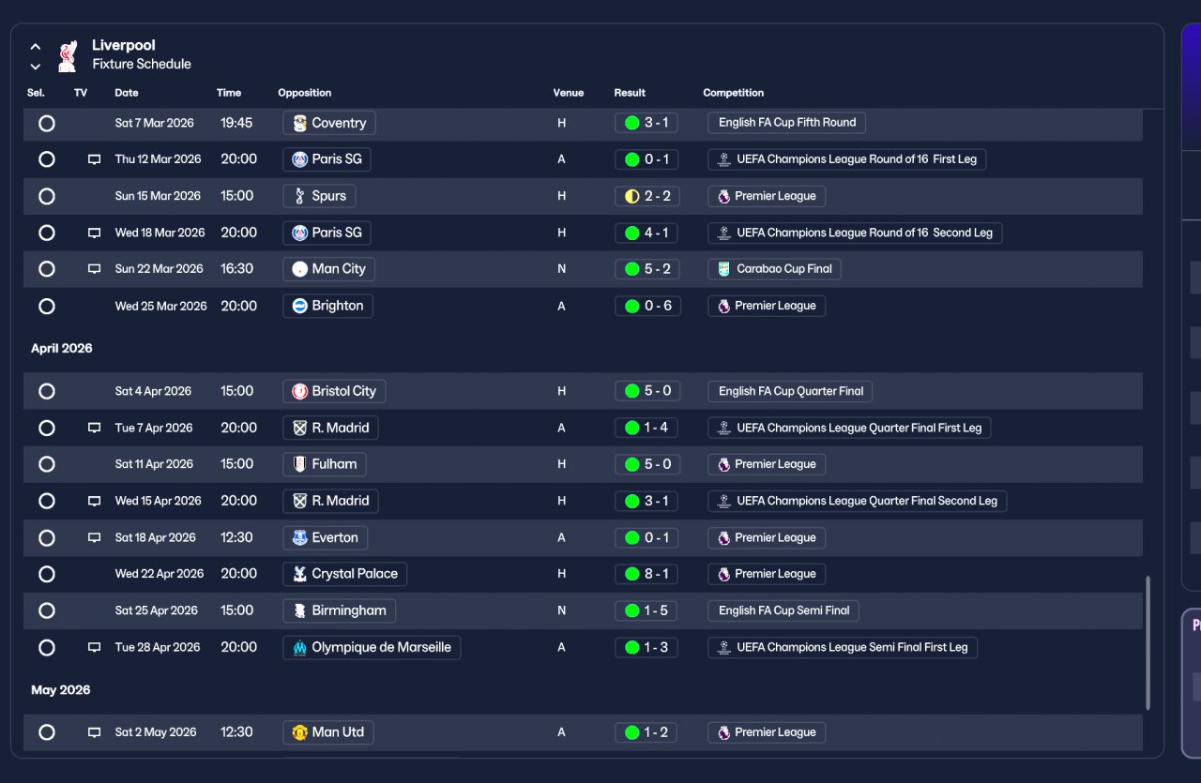Click the Man Utd crest icon
The height and width of the screenshot is (783, 1201).
[299, 732]
